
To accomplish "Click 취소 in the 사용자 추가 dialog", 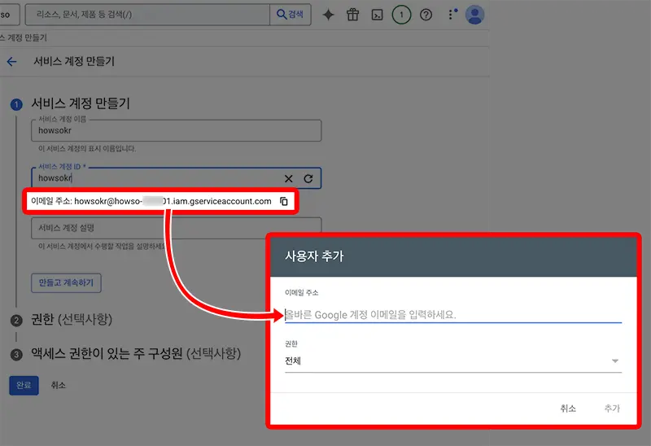I will coord(568,409).
